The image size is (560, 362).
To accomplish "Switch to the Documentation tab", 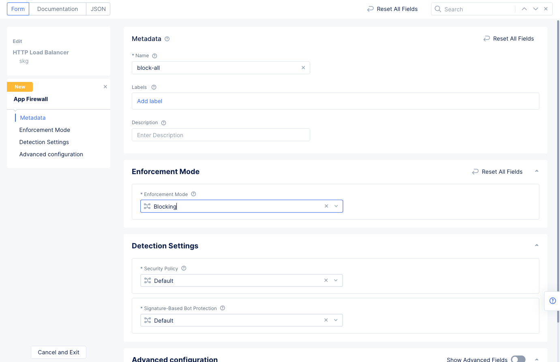I will tap(58, 9).
